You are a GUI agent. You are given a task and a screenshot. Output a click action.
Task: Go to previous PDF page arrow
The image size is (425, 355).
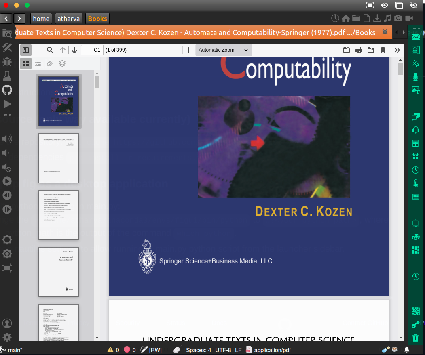63,50
